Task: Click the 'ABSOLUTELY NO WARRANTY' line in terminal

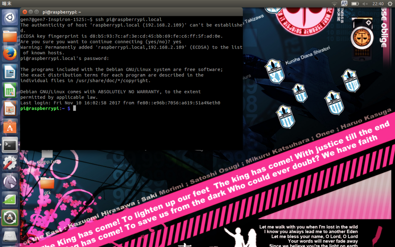Action: pos(110,92)
